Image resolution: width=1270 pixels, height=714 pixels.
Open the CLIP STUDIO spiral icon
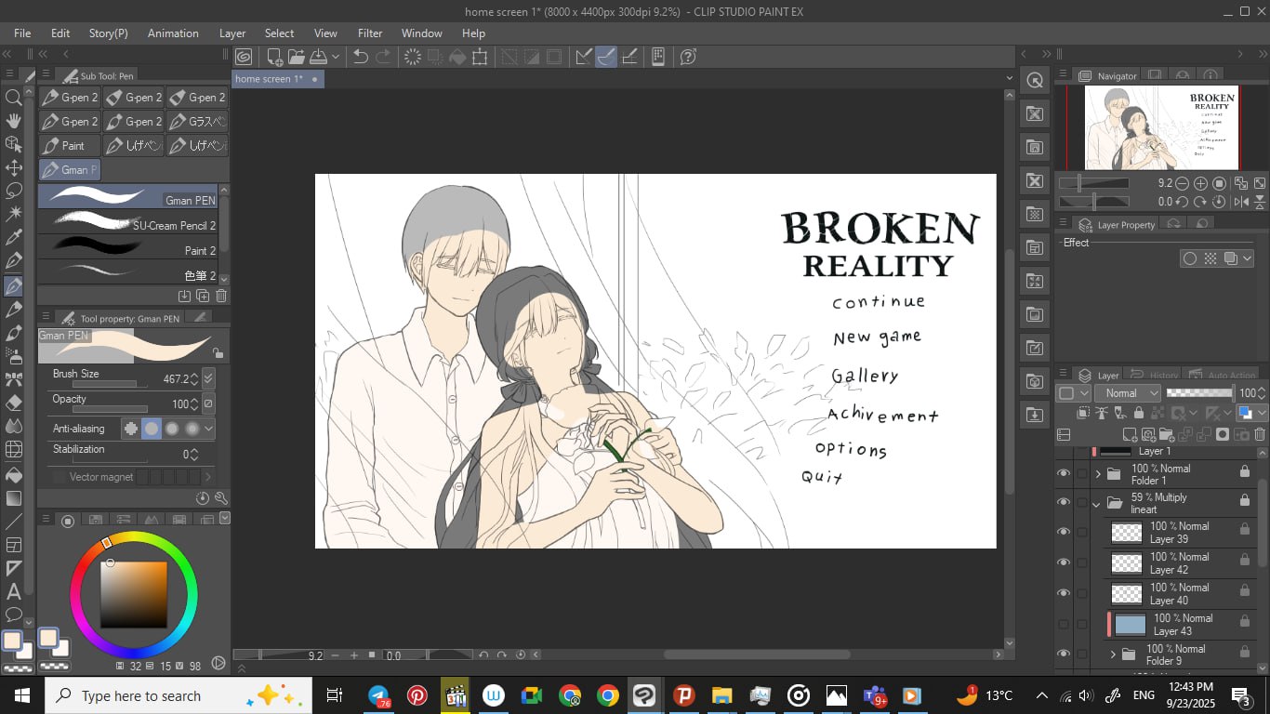(244, 57)
